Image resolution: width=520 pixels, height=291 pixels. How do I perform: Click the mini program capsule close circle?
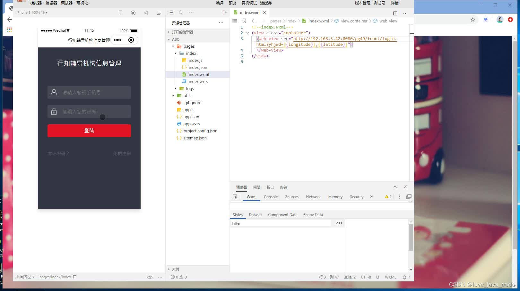(x=131, y=40)
